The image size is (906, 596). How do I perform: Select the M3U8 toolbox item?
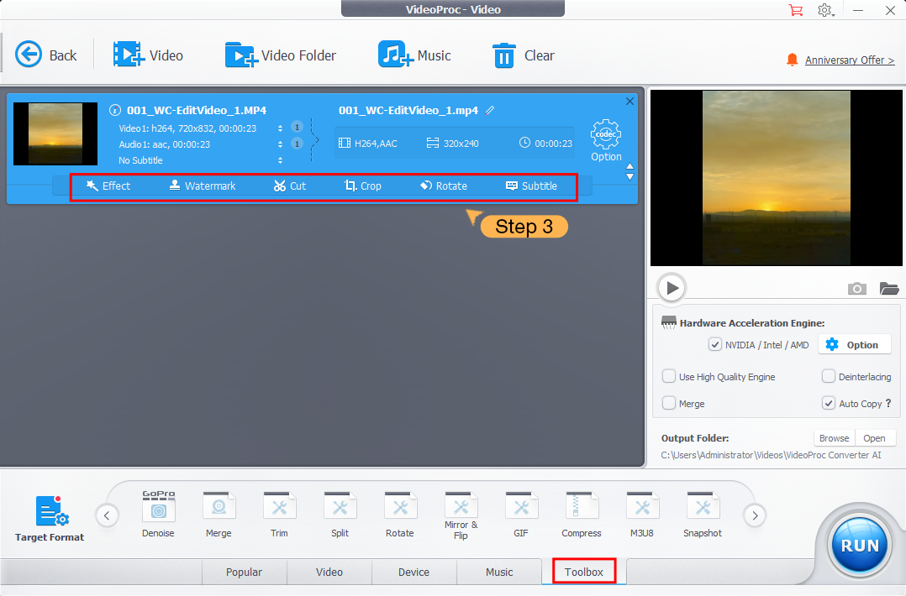642,515
